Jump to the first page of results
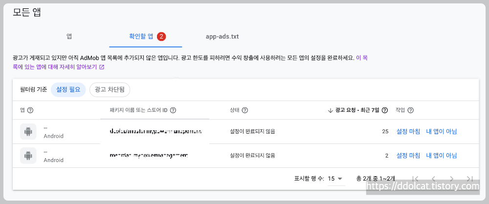The width and height of the screenshot is (489, 204). [x=415, y=179]
